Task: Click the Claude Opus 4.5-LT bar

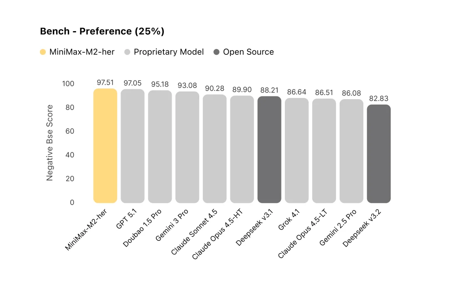Action: click(x=324, y=151)
